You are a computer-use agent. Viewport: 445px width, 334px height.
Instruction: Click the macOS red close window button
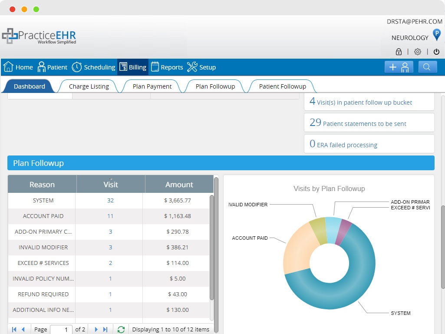click(x=12, y=10)
